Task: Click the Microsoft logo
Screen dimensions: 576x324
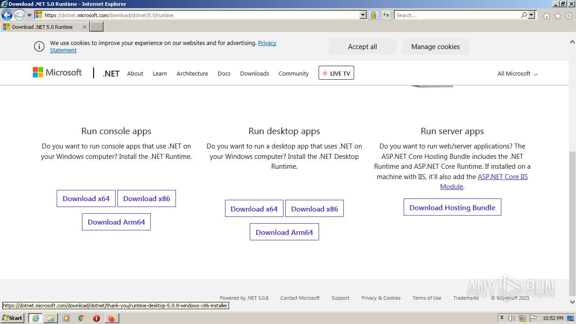Action: (x=57, y=72)
